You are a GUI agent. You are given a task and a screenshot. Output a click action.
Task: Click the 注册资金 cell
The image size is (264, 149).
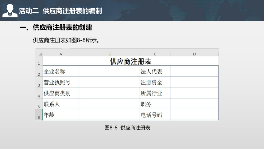point(155,82)
